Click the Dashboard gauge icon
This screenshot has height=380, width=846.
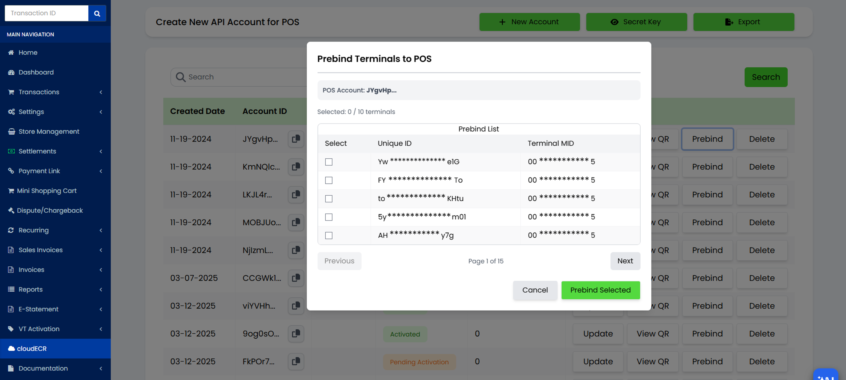[x=11, y=72]
